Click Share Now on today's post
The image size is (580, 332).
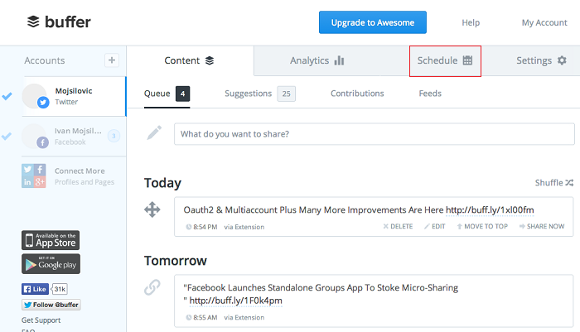pyautogui.click(x=542, y=226)
